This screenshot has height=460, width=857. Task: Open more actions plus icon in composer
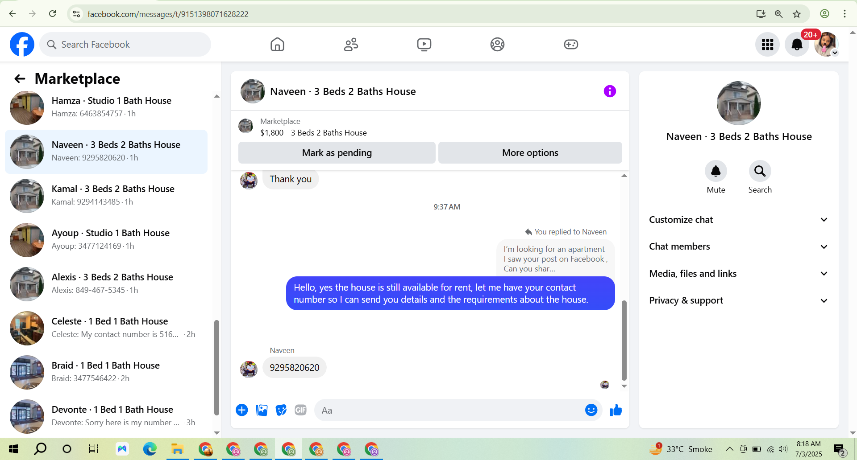242,410
